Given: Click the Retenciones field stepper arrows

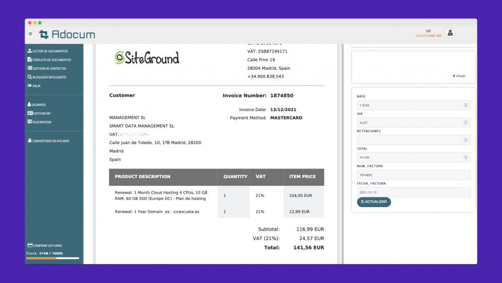Looking at the screenshot, I should (466, 140).
